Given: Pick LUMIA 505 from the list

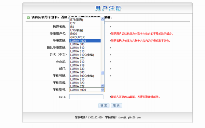Looking at the screenshot, I should tap(85, 44).
